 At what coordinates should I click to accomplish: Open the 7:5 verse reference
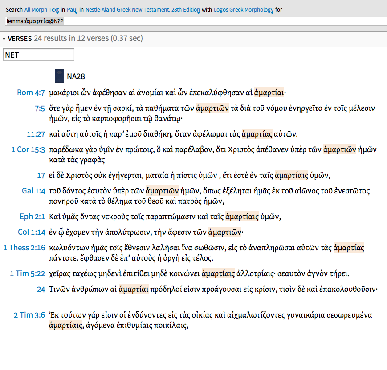click(40, 109)
